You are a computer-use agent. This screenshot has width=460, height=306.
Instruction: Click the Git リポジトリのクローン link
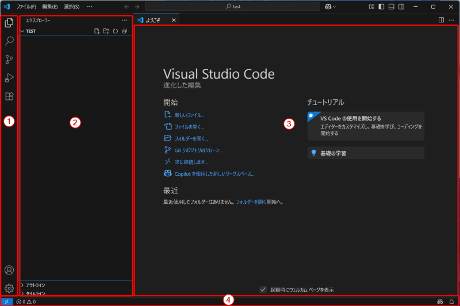(x=198, y=150)
